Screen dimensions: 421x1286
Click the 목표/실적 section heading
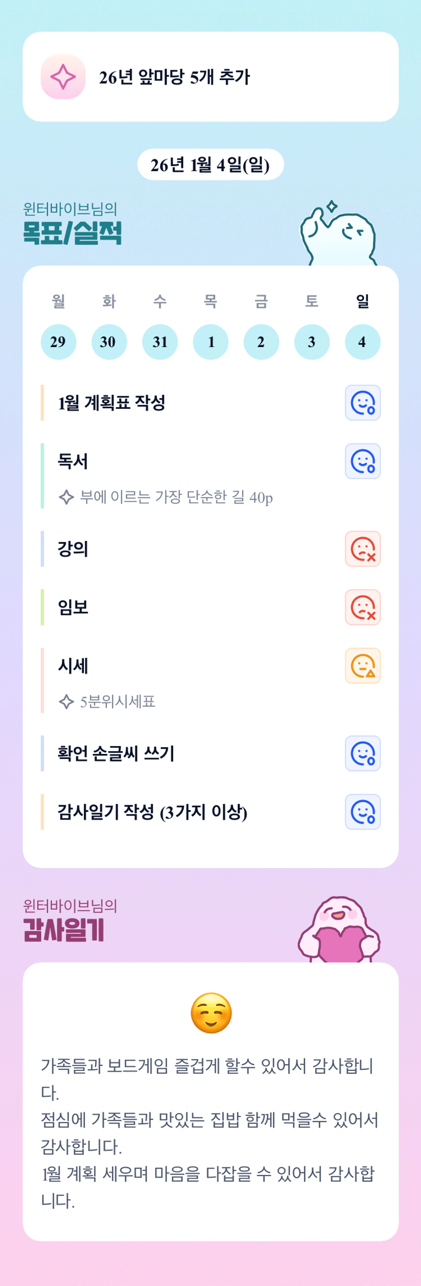coord(72,233)
